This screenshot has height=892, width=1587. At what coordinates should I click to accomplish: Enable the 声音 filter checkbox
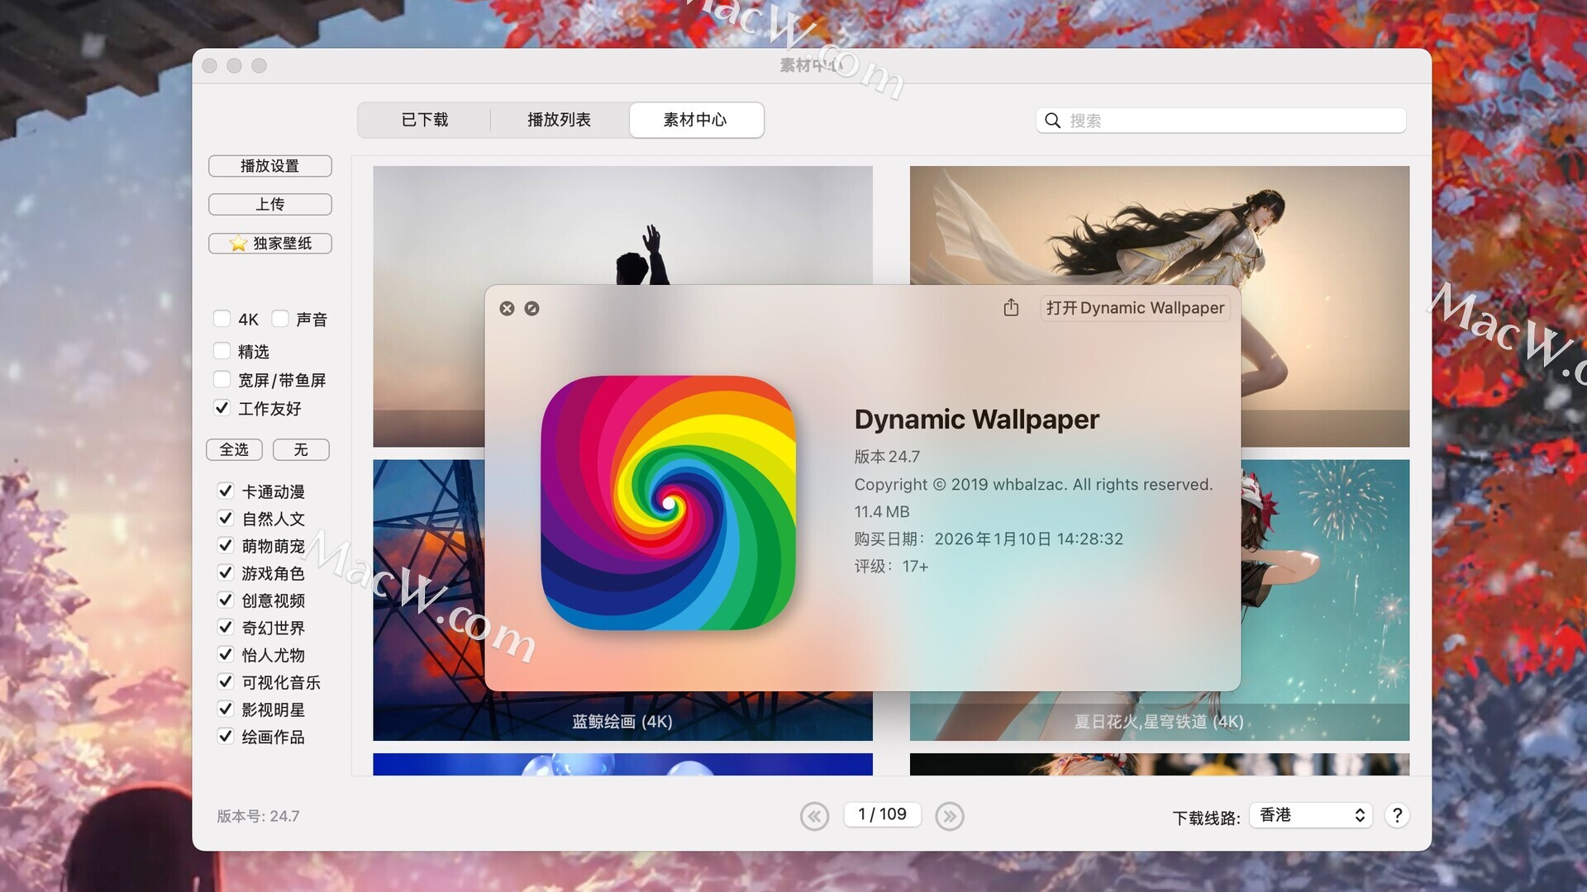280,319
